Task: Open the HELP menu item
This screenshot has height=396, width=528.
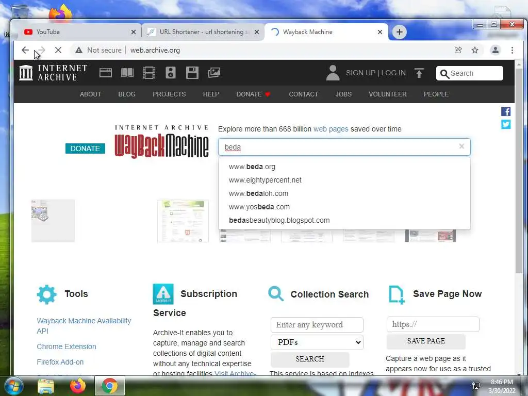Action: [211, 94]
